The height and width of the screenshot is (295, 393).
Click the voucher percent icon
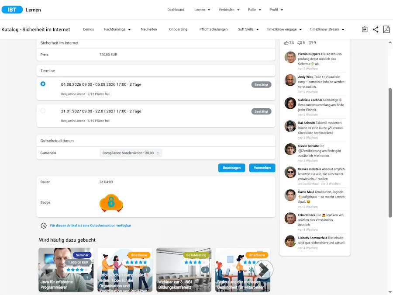click(x=44, y=226)
